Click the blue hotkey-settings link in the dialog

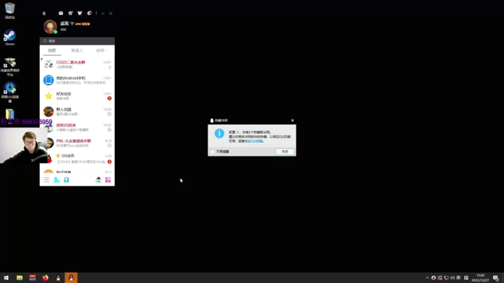tap(254, 141)
